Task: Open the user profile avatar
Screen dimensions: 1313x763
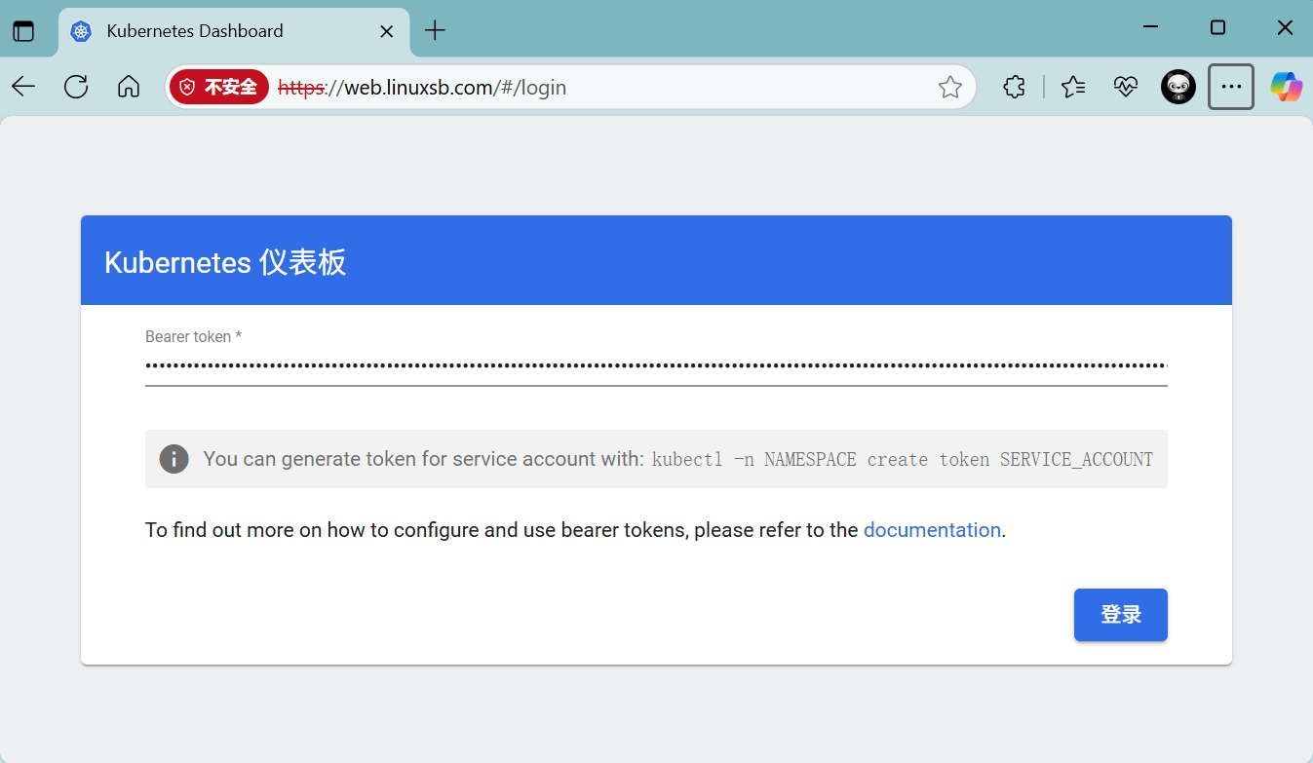Action: click(x=1178, y=87)
